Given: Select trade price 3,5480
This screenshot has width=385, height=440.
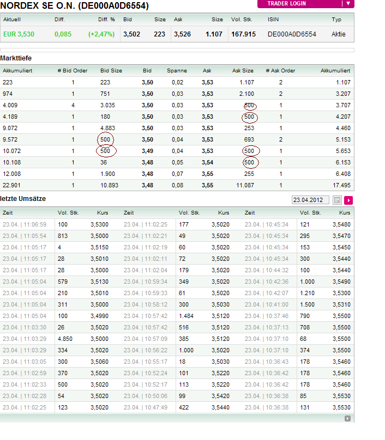Looking at the screenshot, I should coord(341,225).
